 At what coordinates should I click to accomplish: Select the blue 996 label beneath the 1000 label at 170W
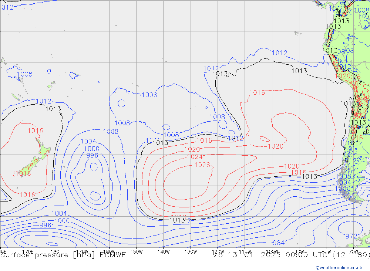coord(92,155)
